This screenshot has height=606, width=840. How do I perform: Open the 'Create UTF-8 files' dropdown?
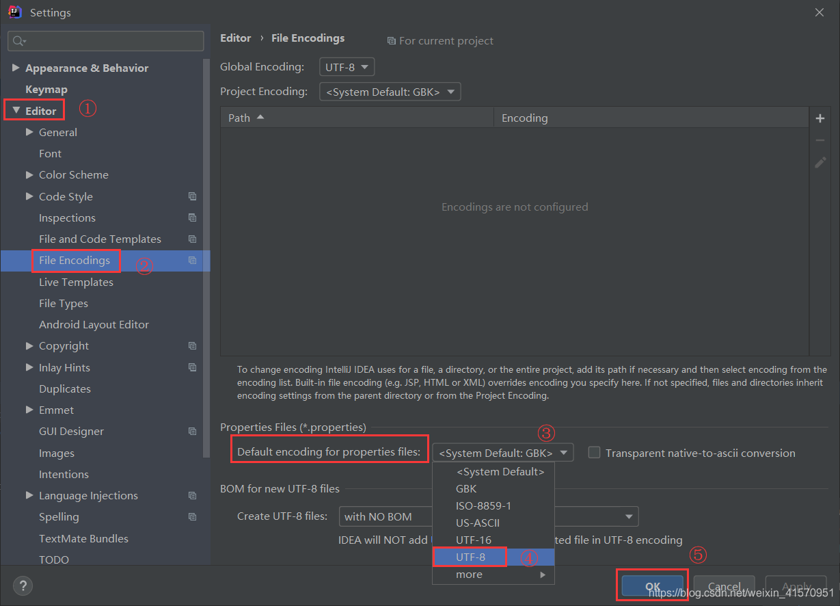(628, 516)
